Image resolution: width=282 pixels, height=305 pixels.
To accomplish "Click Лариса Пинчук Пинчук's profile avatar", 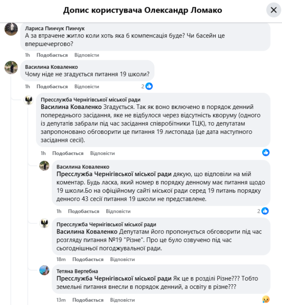I will coord(11,30).
